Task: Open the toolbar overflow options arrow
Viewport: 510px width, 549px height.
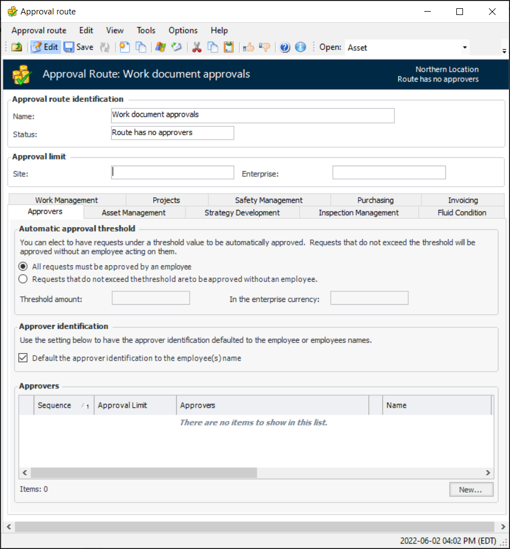Action: [504, 51]
